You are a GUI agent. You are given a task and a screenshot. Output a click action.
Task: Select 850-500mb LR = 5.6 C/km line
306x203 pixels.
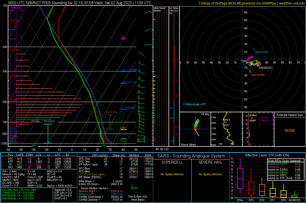[x=18, y=195]
